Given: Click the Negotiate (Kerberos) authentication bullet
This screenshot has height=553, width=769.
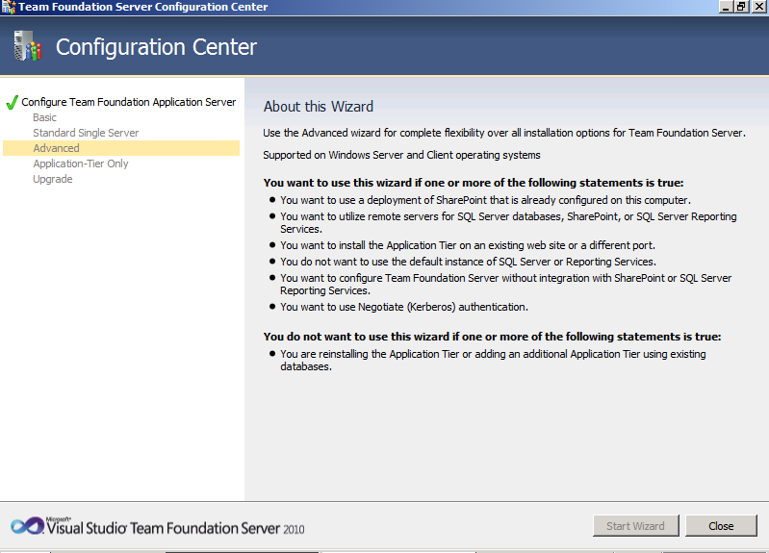Looking at the screenshot, I should (x=404, y=307).
